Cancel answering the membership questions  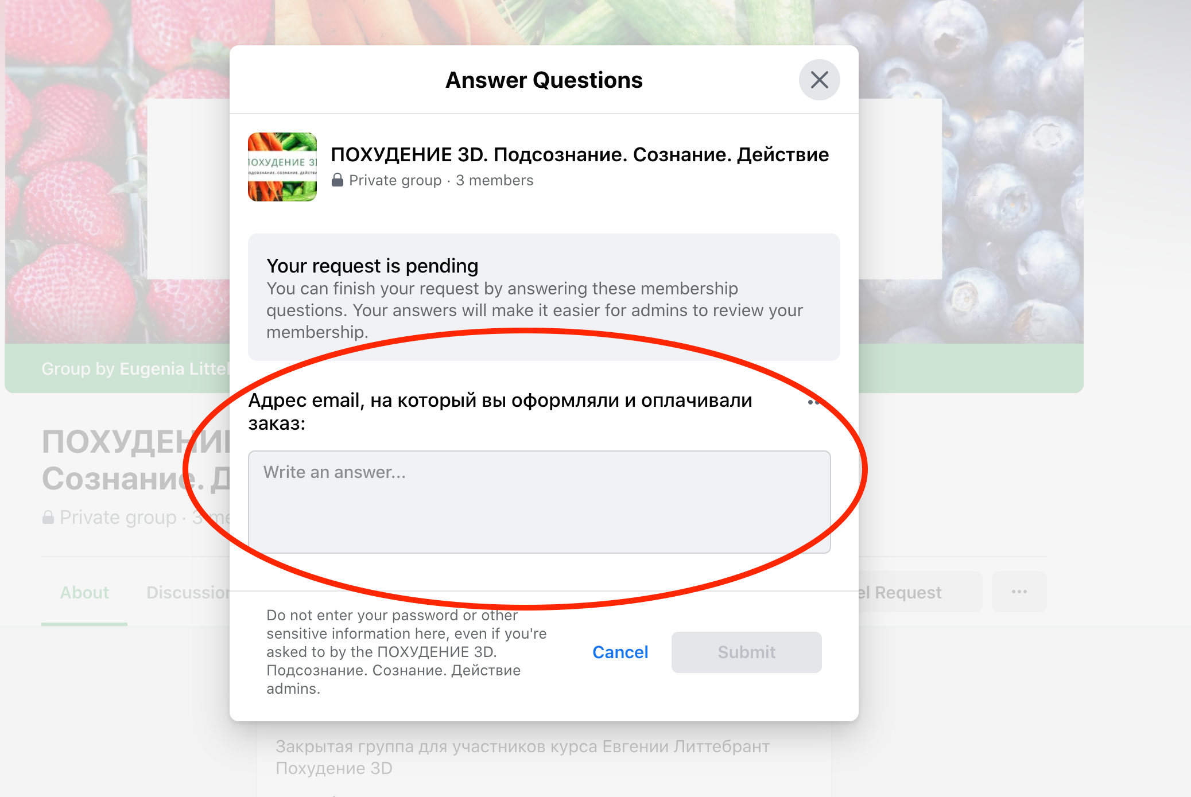click(620, 652)
